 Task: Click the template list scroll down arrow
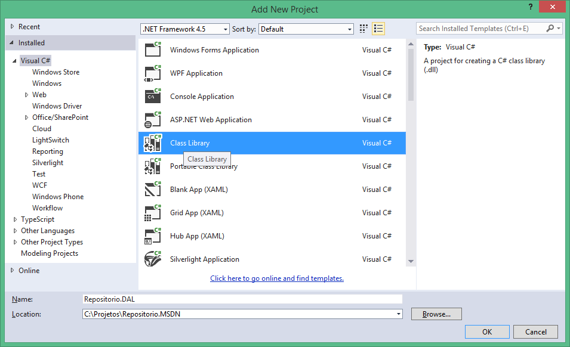tap(411, 261)
